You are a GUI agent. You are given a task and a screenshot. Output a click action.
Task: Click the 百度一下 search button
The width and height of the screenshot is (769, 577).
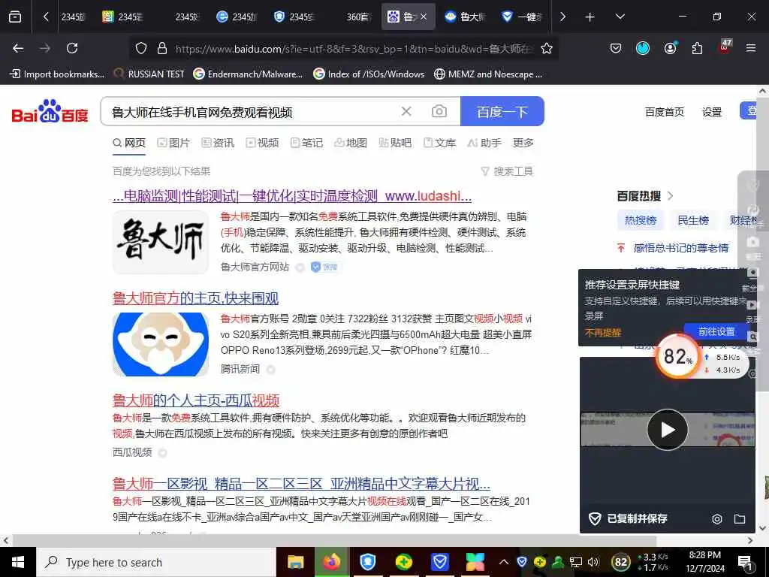coord(502,111)
